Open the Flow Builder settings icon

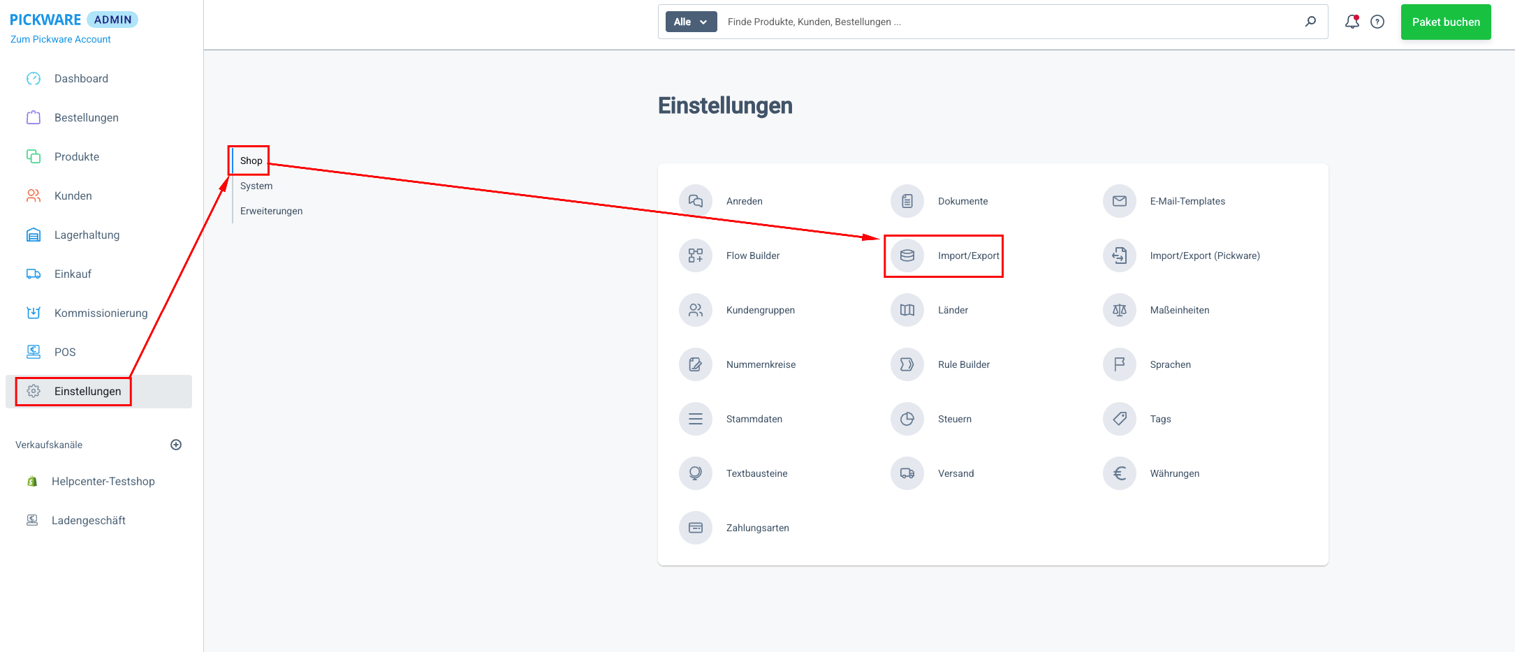pos(695,255)
